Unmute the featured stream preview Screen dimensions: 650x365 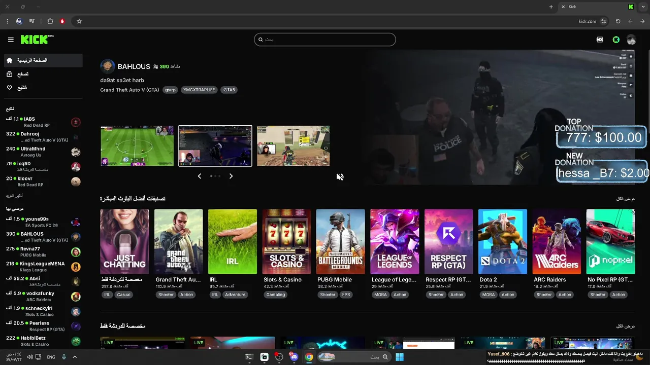tap(340, 177)
